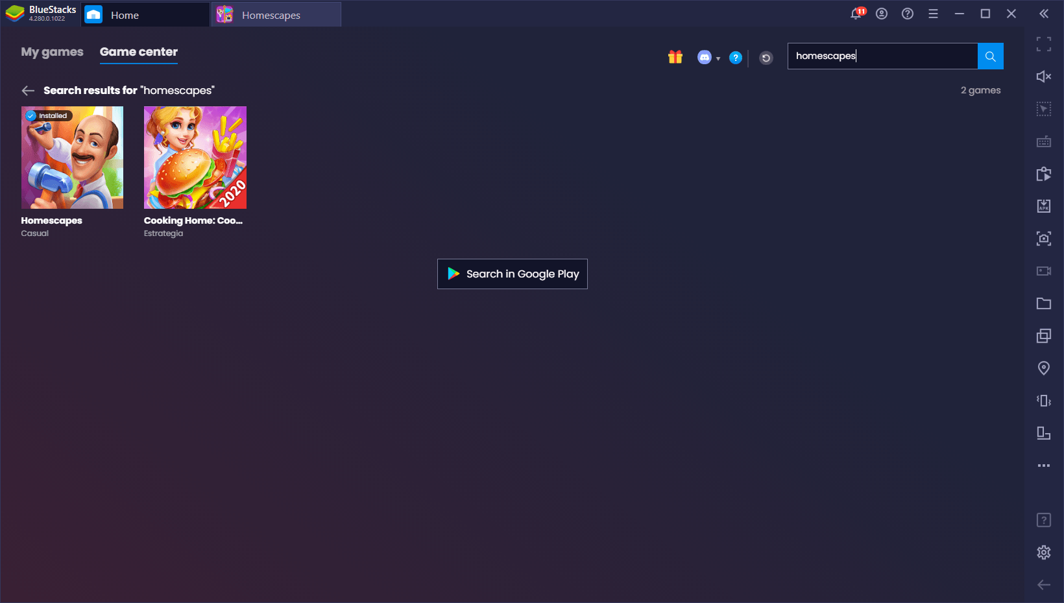1064x603 pixels.
Task: Open more options three dots in sidebar
Action: 1044,466
